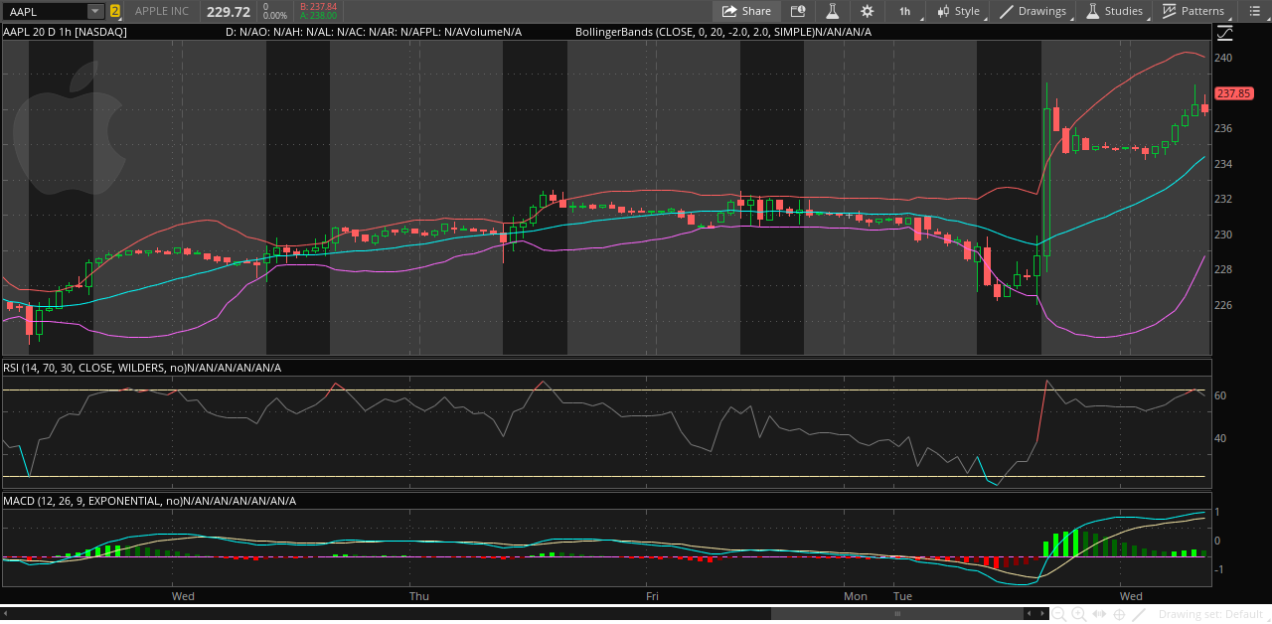Image resolution: width=1272 pixels, height=624 pixels.
Task: Click the Tue label on time axis
Action: click(x=902, y=596)
